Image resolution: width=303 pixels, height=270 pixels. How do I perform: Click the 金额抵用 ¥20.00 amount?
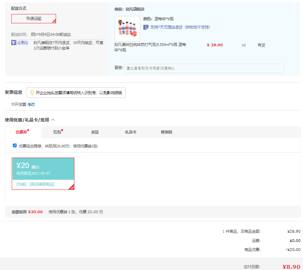tap(35, 212)
